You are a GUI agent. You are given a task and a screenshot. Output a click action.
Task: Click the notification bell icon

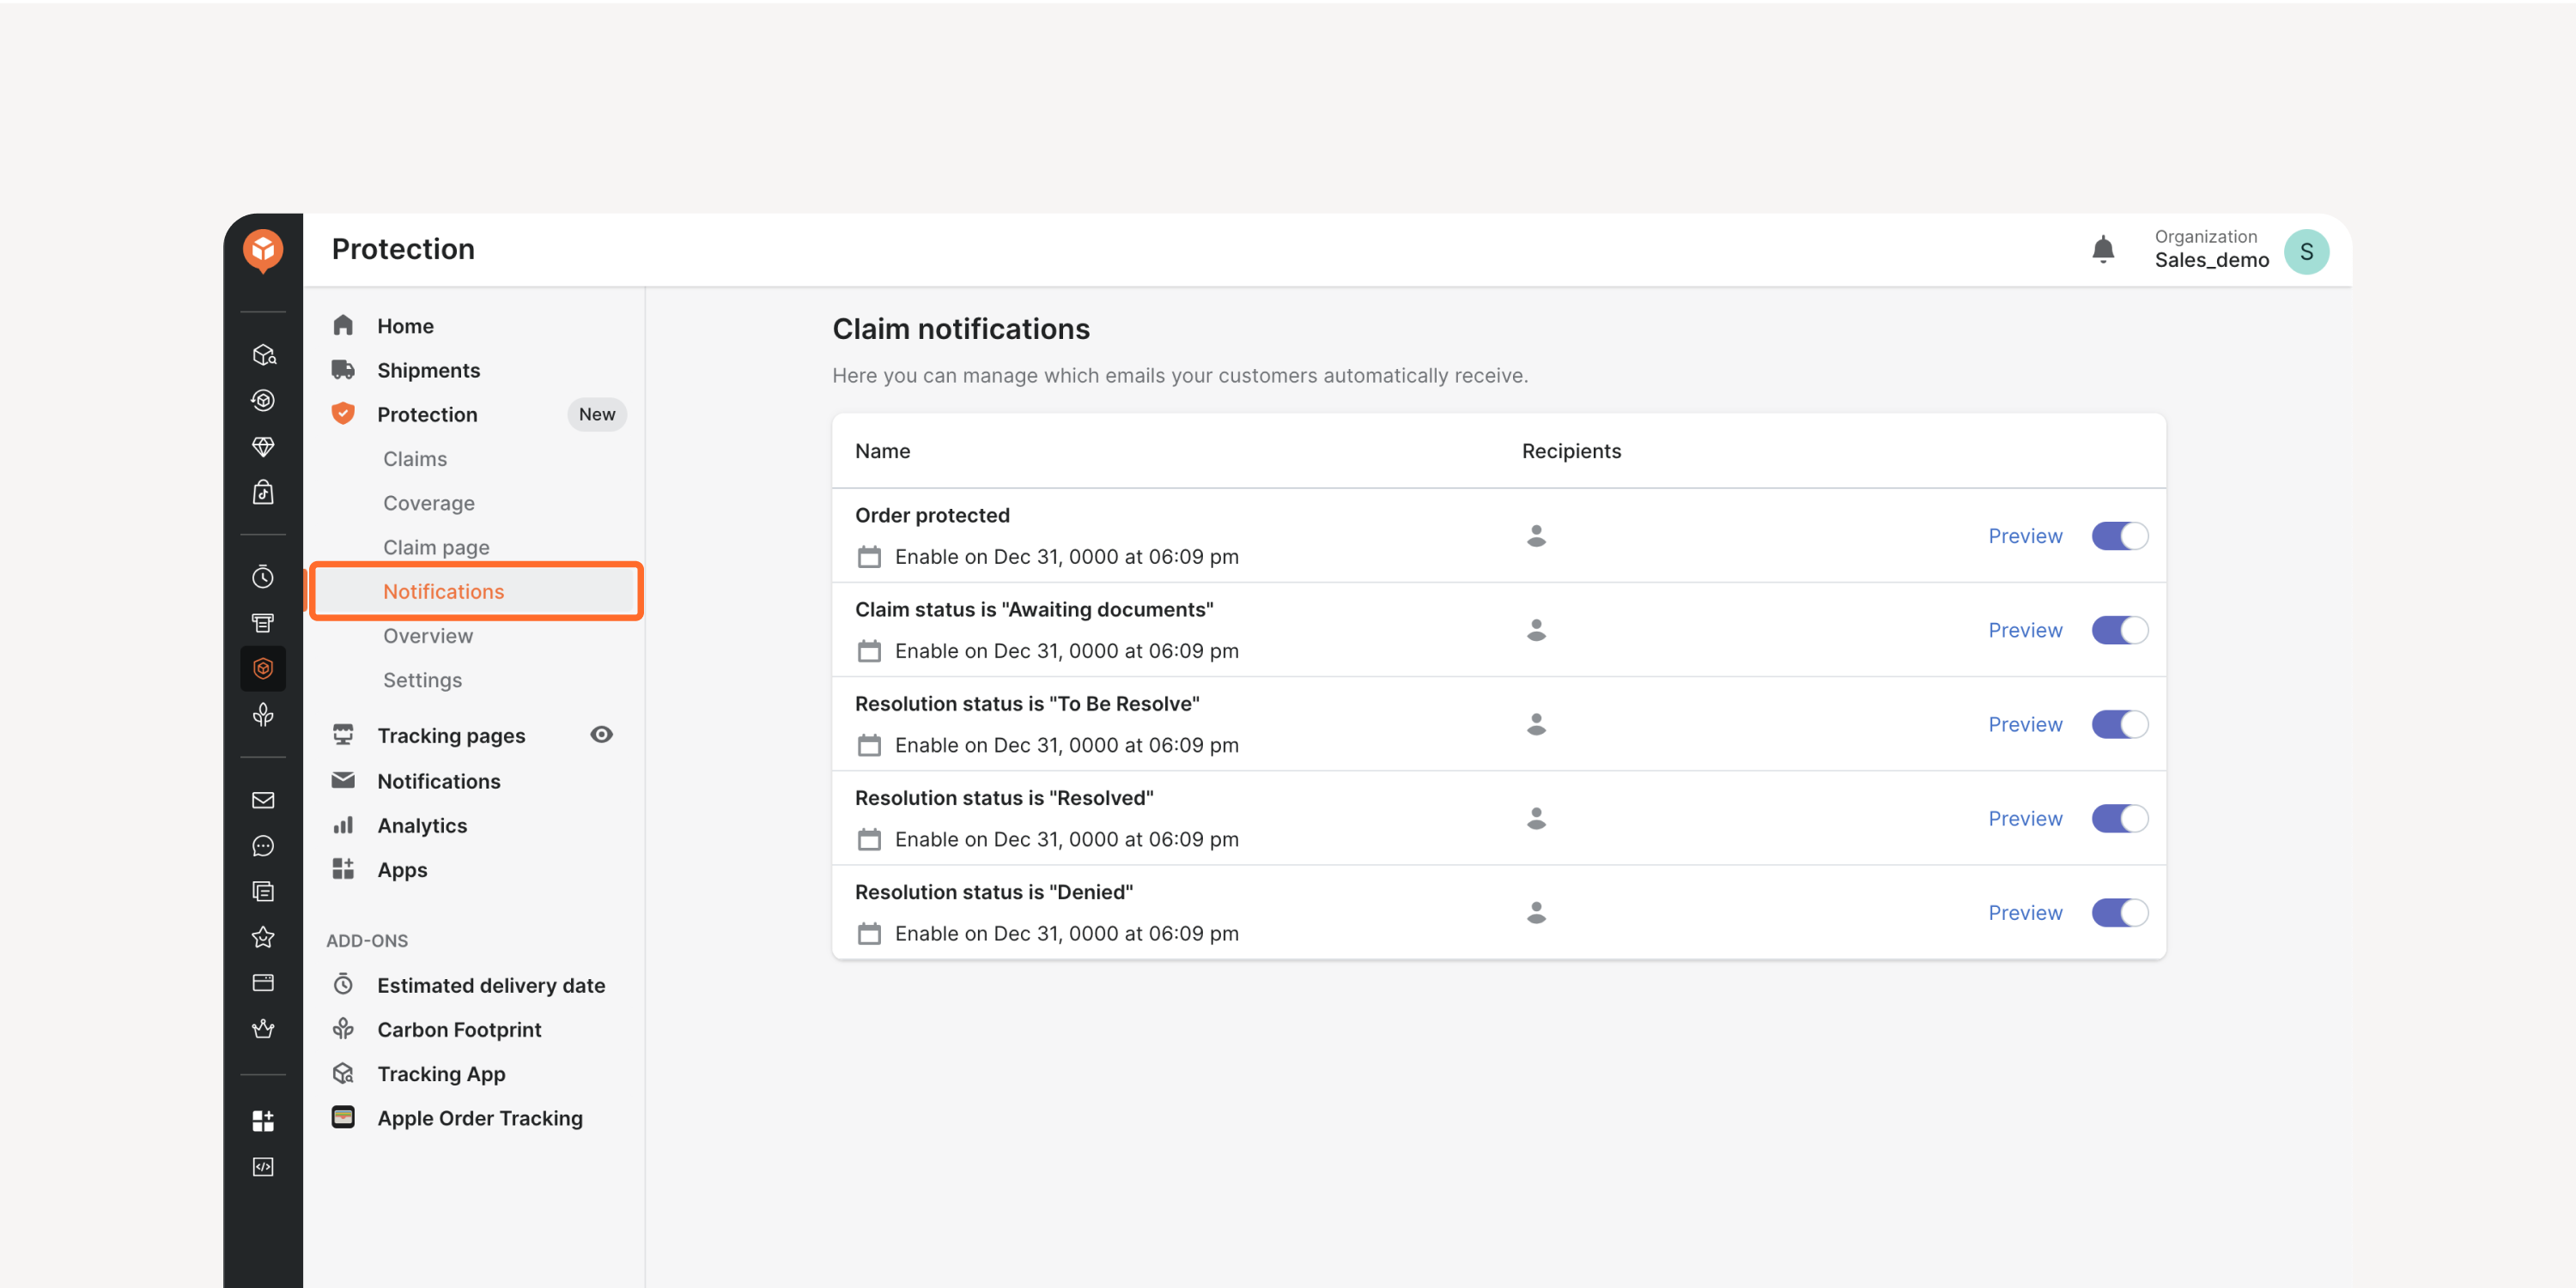point(2103,250)
